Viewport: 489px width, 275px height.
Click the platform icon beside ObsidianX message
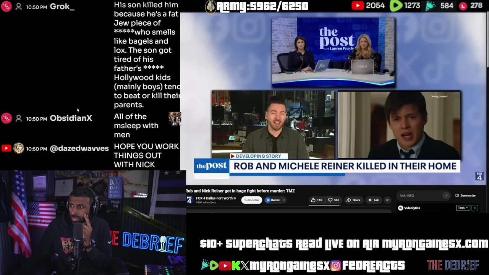(6, 118)
